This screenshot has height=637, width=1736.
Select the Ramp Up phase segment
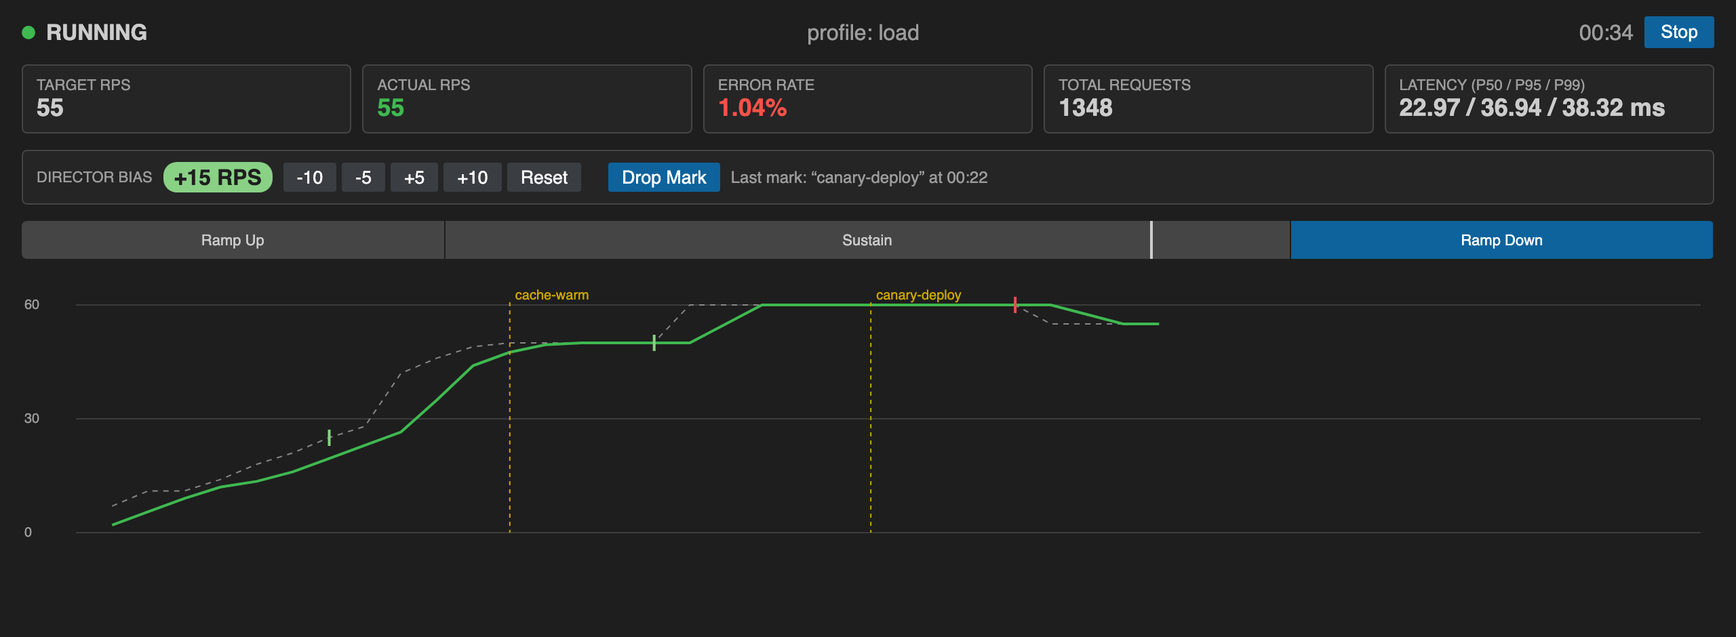point(233,240)
